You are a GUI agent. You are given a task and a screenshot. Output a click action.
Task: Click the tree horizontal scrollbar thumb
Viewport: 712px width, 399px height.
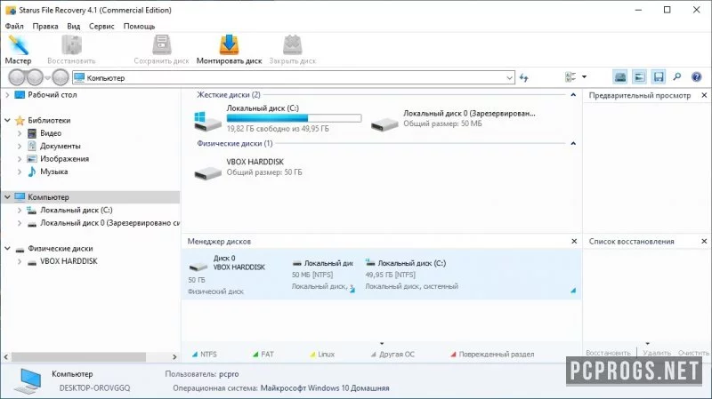(x=78, y=357)
